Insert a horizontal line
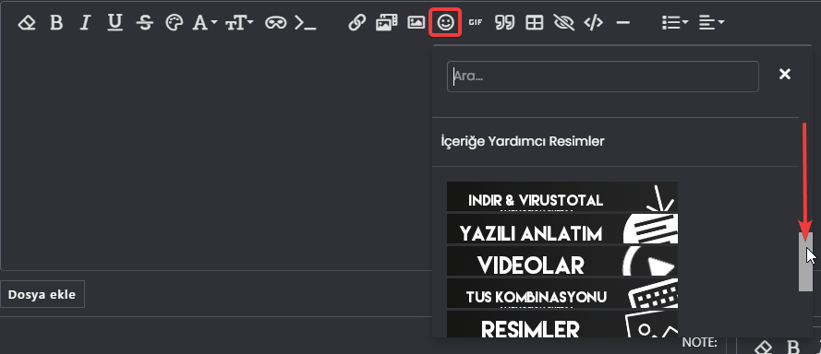Screen dimensions: 821x354 coord(622,22)
